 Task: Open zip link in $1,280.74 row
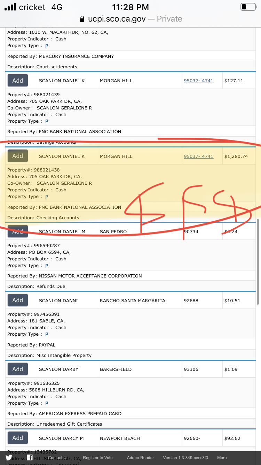coord(198,156)
